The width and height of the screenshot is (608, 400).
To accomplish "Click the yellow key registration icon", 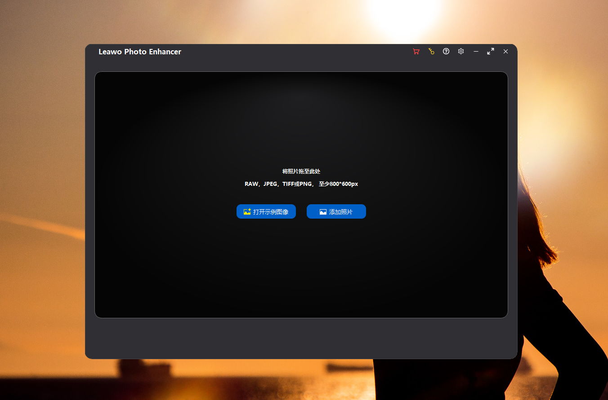I will [431, 52].
